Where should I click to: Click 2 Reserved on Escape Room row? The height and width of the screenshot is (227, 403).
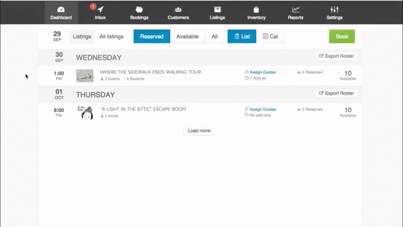pyautogui.click(x=310, y=109)
